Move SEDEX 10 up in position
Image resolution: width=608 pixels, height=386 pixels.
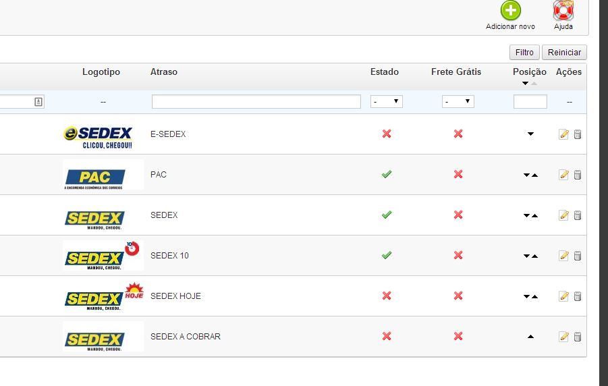click(x=534, y=256)
